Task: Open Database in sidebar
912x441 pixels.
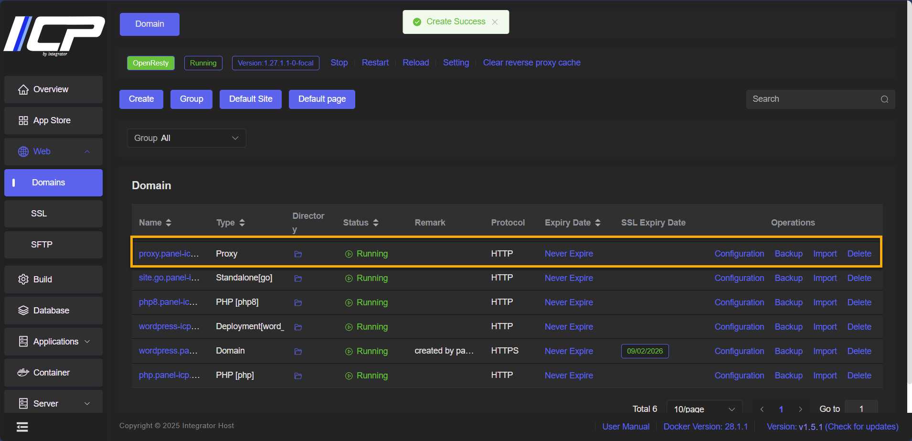Action: [x=53, y=311]
